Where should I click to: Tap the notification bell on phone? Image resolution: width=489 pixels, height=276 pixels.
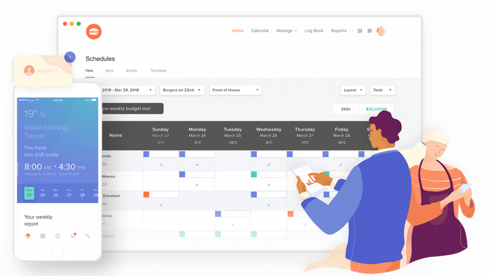[x=73, y=236]
